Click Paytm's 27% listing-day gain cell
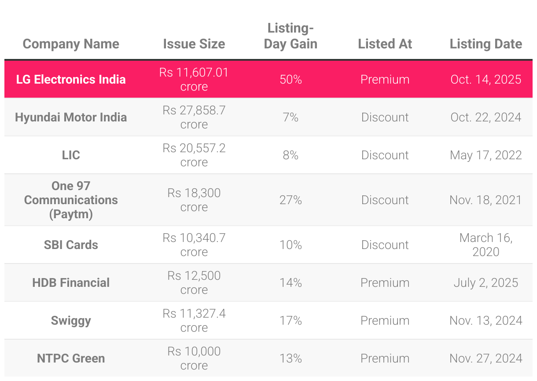The height and width of the screenshot is (381, 537). pos(291,200)
